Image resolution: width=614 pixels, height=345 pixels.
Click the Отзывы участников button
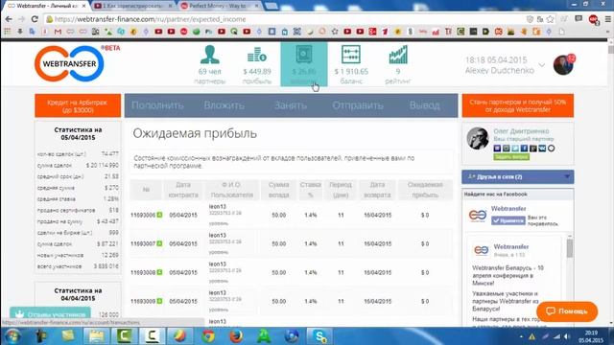[50, 314]
